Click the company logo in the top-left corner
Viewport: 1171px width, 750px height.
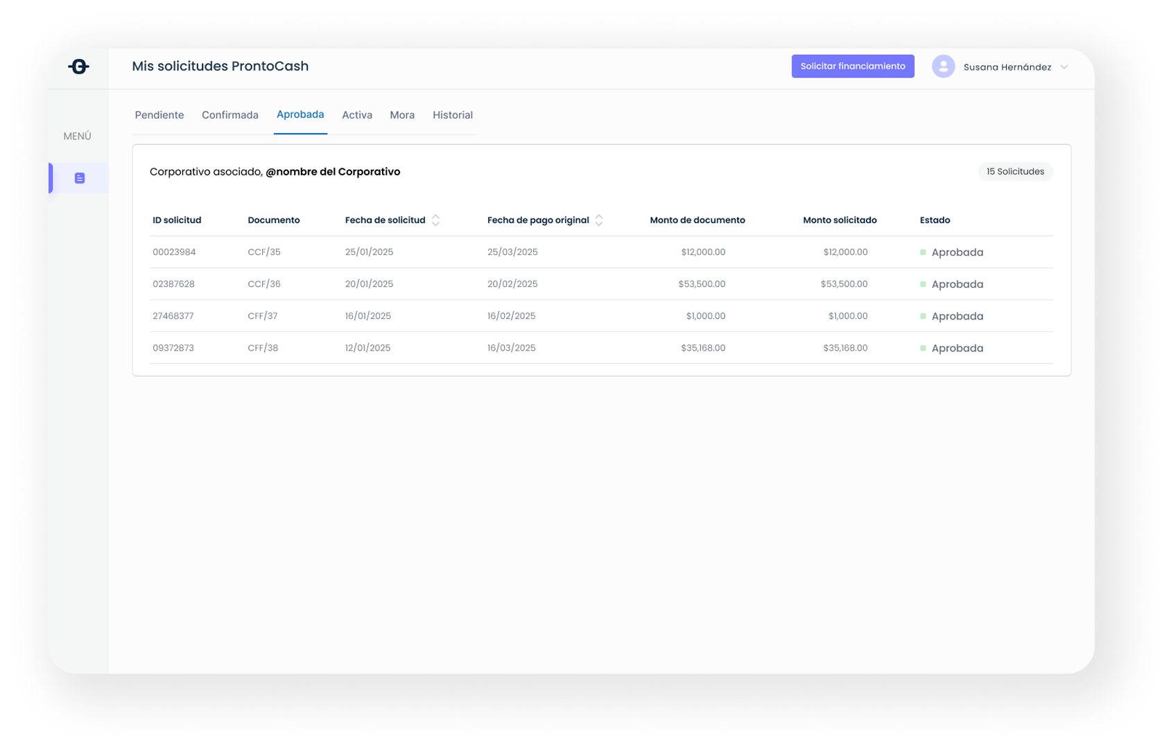point(78,66)
